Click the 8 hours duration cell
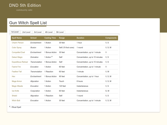The height and width of the screenshot is (125, 167). coord(80,81)
